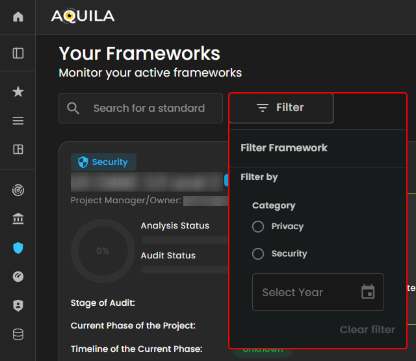This screenshot has height=361, width=416.
Task: Open the Select Year calendar picker
Action: point(368,292)
